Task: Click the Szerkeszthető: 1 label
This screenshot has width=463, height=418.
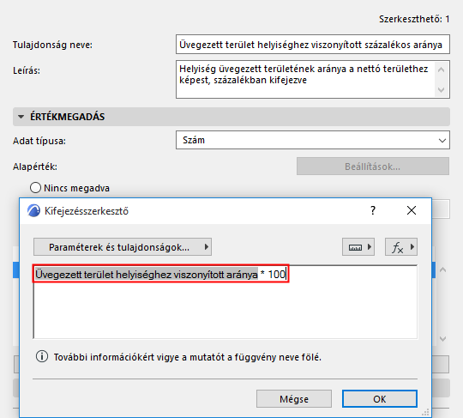Action: (x=414, y=19)
